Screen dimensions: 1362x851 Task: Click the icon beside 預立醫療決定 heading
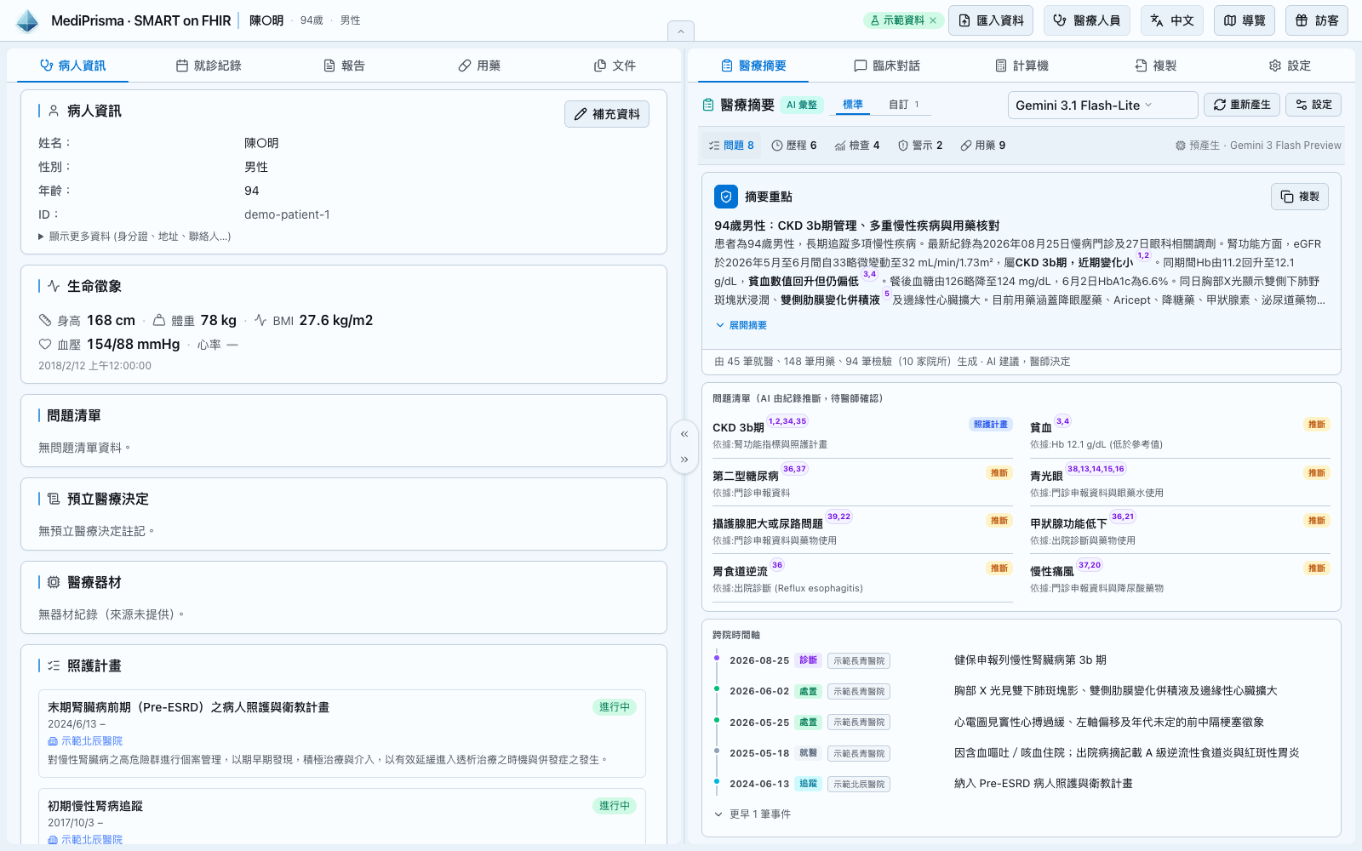pyautogui.click(x=54, y=499)
